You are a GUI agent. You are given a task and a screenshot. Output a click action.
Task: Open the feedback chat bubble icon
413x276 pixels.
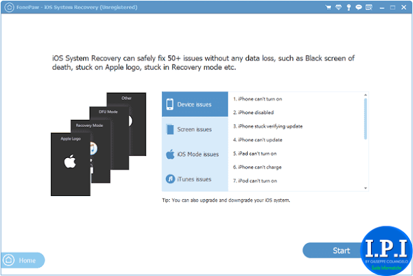point(359,7)
